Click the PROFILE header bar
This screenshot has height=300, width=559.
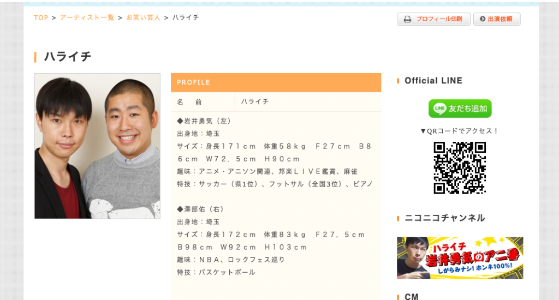[x=276, y=82]
